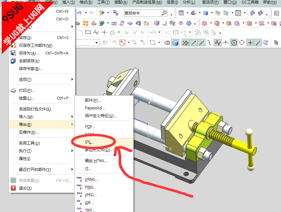Click the Pattern Feature orange cubes icon
Viewport: 281px width, 212px height.
click(x=86, y=23)
